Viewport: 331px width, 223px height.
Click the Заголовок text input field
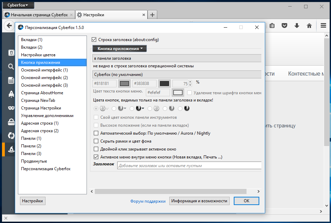pyautogui.click(x=189, y=165)
